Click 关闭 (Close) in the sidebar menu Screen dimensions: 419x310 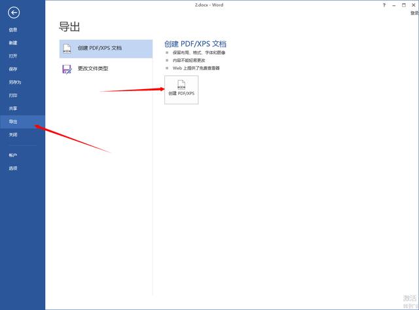[x=14, y=134]
